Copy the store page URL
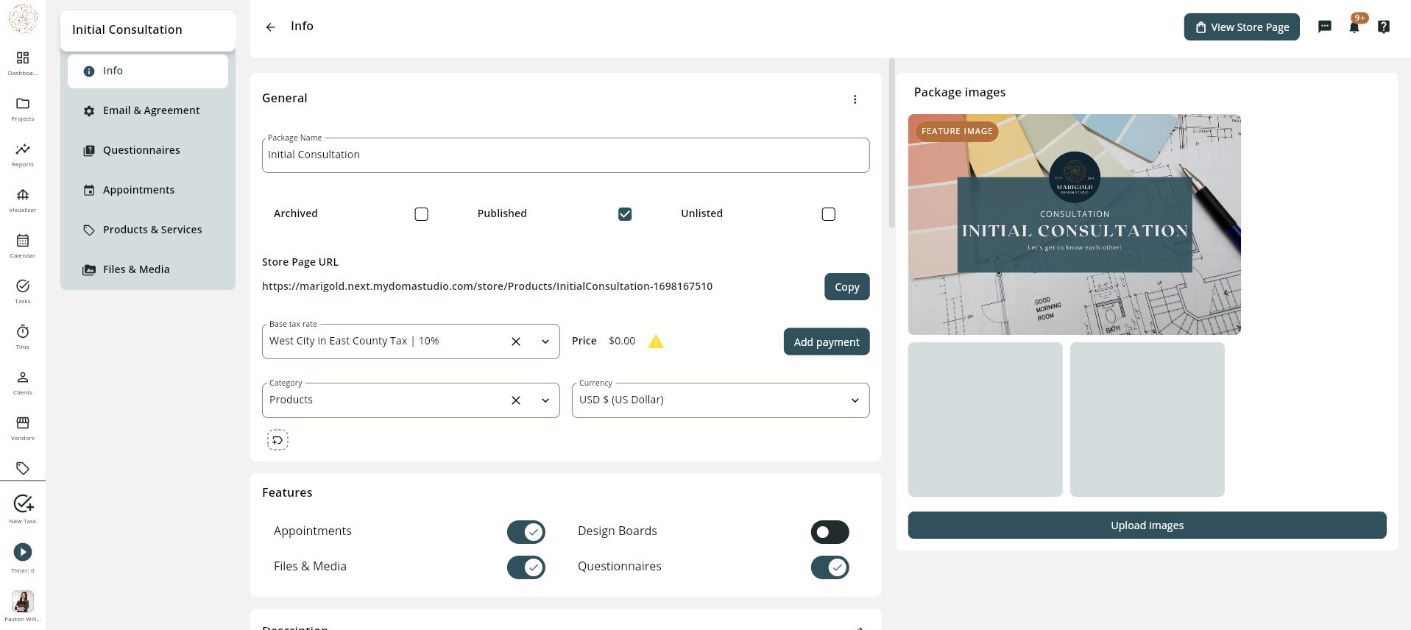1411x630 pixels. click(847, 287)
